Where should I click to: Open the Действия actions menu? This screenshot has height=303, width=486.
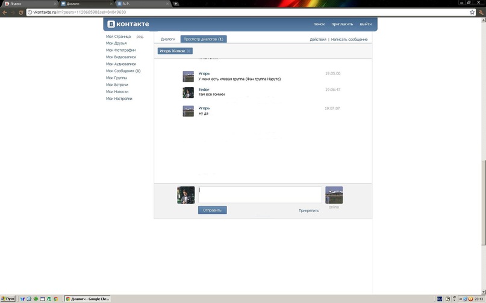(x=318, y=39)
